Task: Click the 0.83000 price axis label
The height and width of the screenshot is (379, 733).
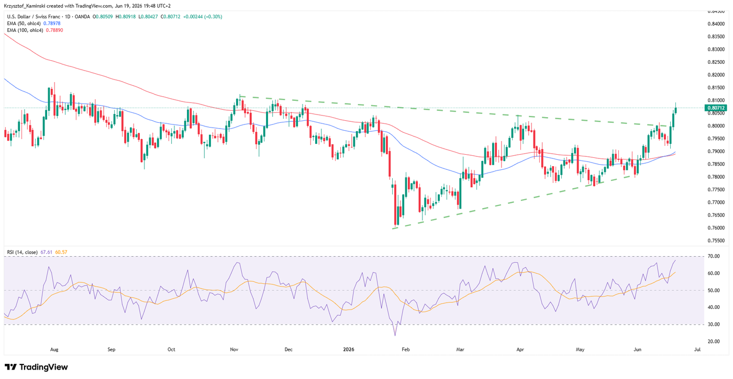Action: tap(716, 49)
